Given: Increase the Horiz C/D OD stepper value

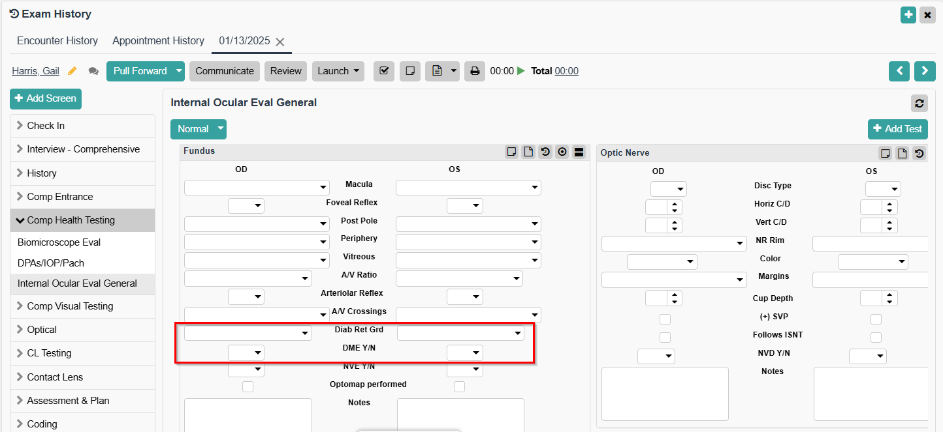Looking at the screenshot, I should [674, 204].
